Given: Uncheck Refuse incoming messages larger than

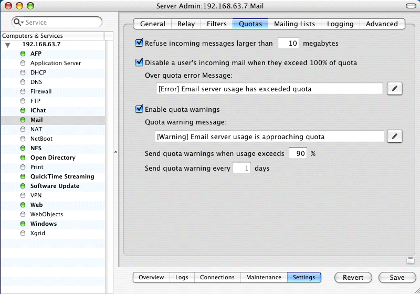Looking at the screenshot, I should pyautogui.click(x=139, y=43).
